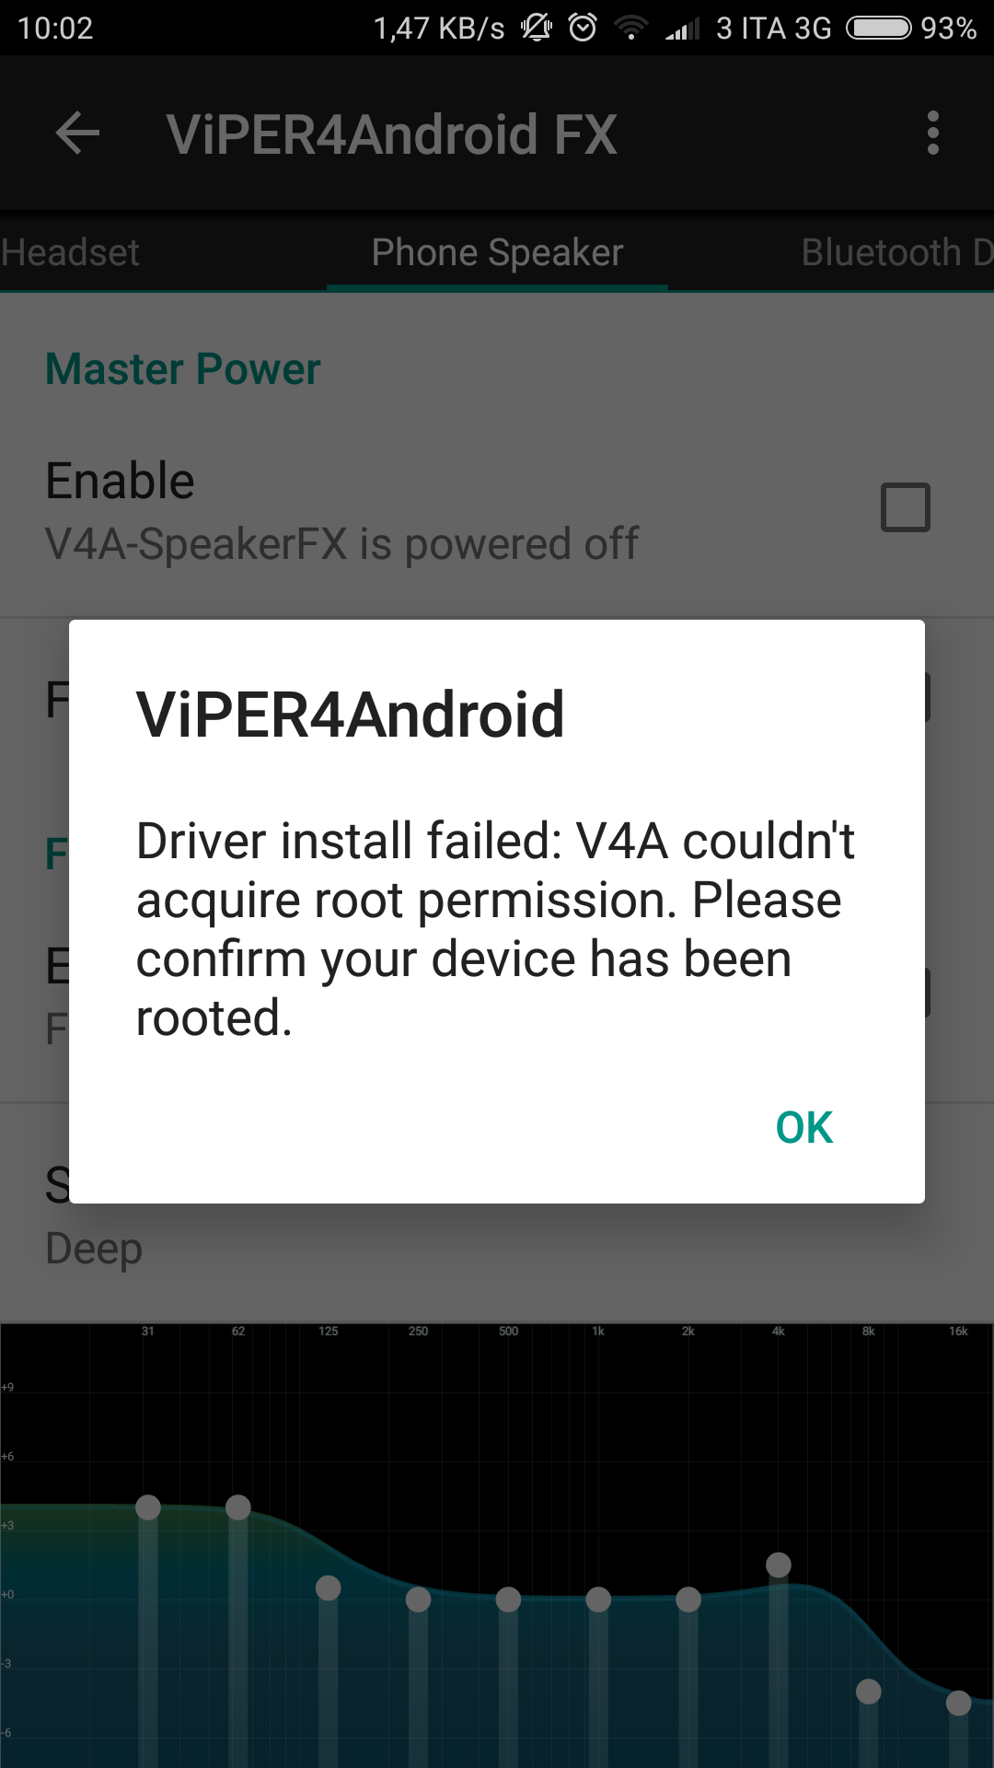Select the 16k equalizer band handle

coord(959,1703)
